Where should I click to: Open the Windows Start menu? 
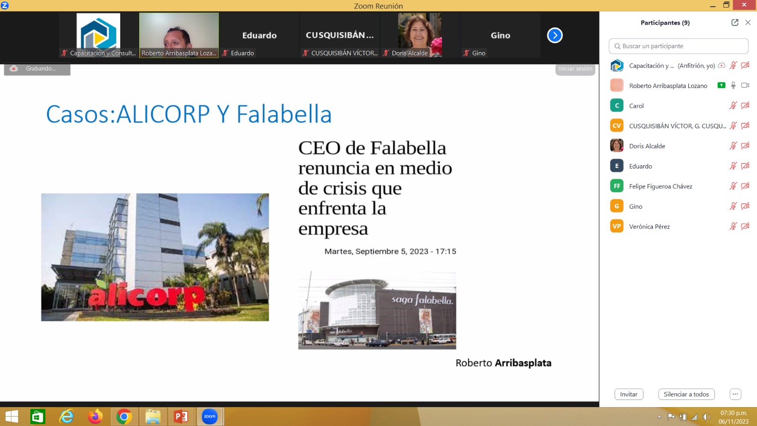pyautogui.click(x=12, y=417)
